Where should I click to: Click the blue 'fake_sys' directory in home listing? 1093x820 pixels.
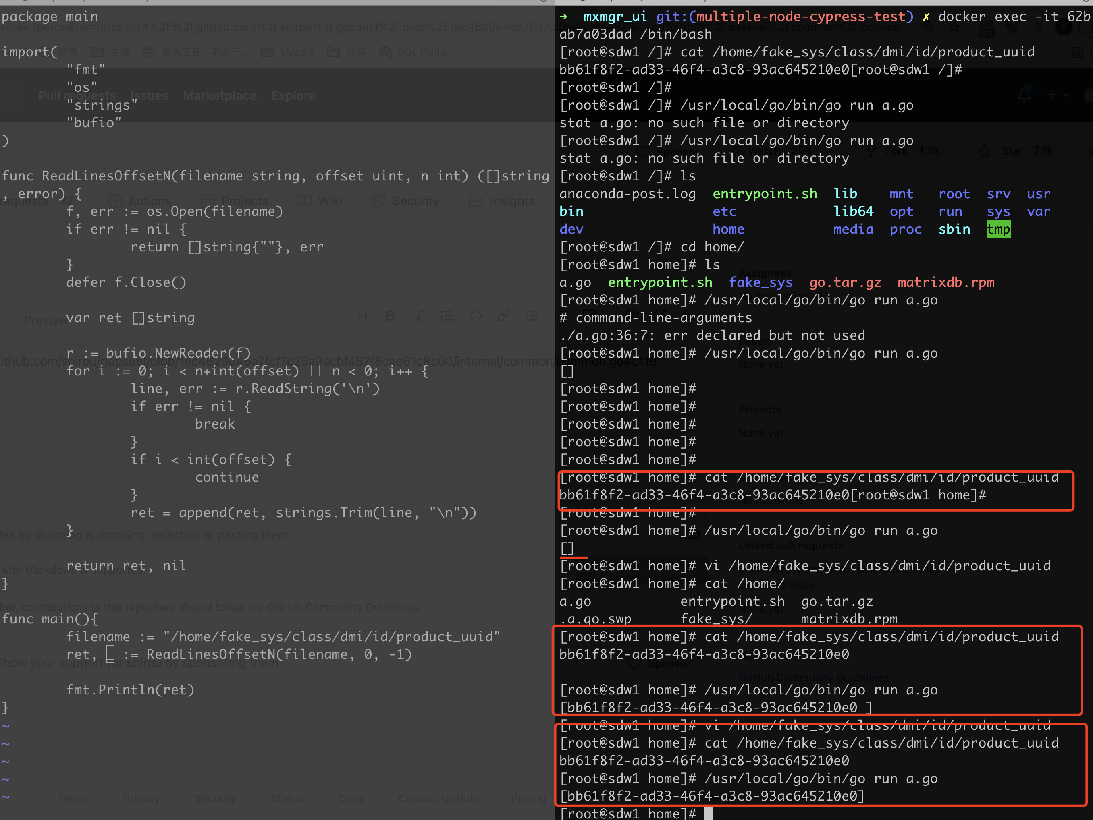(761, 282)
